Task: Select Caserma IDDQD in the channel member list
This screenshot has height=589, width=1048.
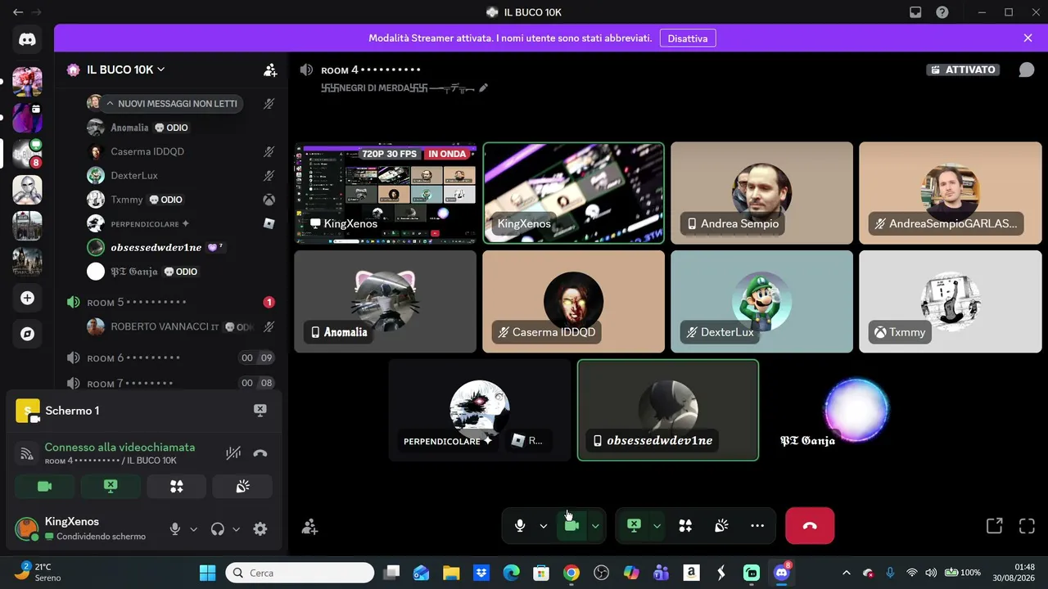Action: [181, 151]
